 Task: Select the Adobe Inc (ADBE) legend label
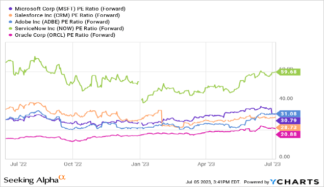coord(62,22)
